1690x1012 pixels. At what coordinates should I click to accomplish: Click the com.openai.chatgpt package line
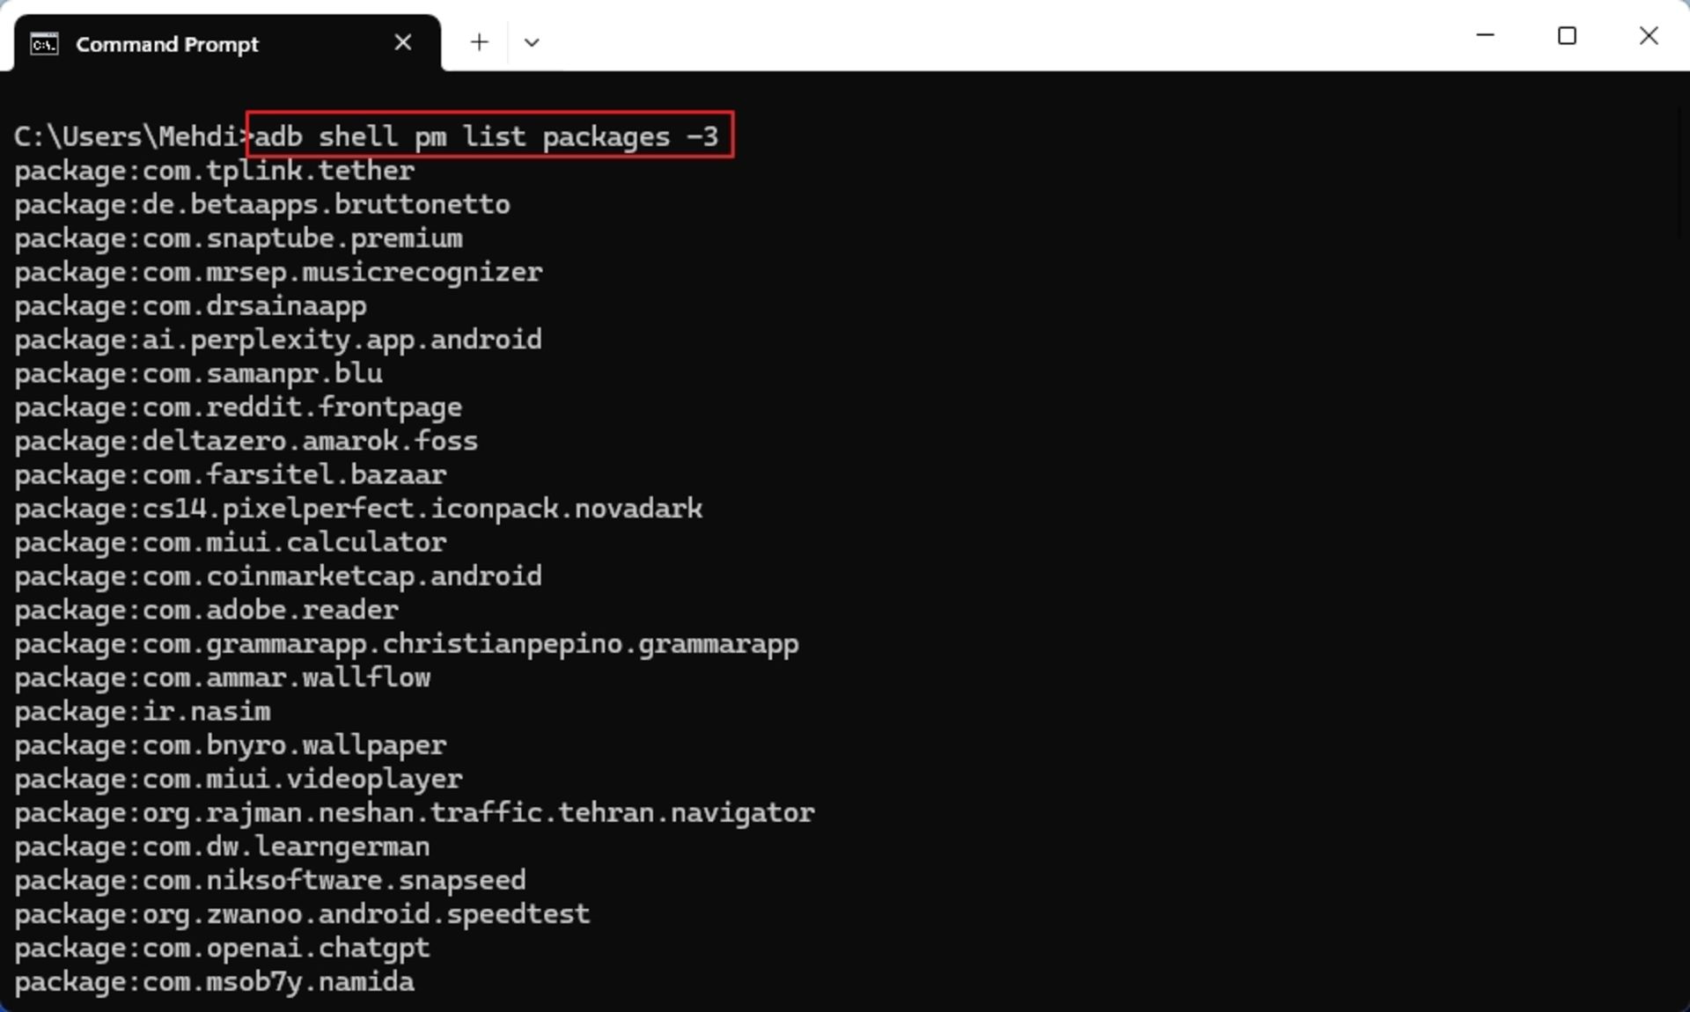223,948
